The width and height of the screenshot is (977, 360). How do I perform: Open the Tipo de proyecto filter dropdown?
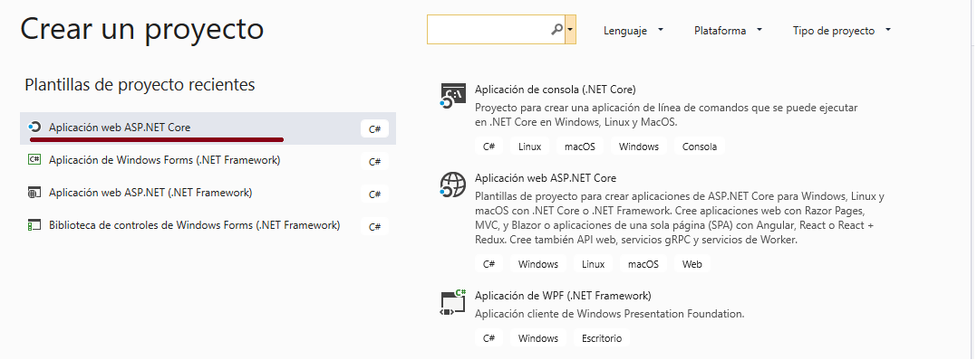pyautogui.click(x=842, y=31)
